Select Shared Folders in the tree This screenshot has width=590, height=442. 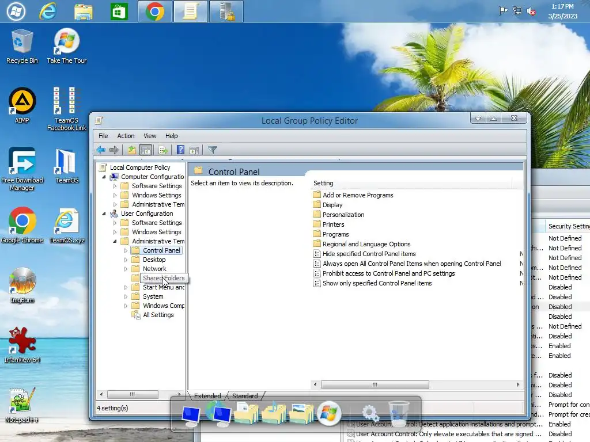(x=164, y=278)
